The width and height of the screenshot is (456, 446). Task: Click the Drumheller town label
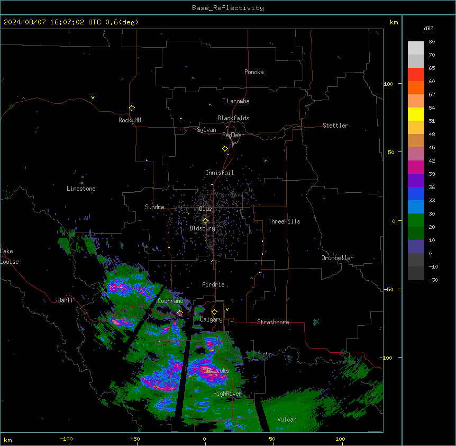pos(338,258)
